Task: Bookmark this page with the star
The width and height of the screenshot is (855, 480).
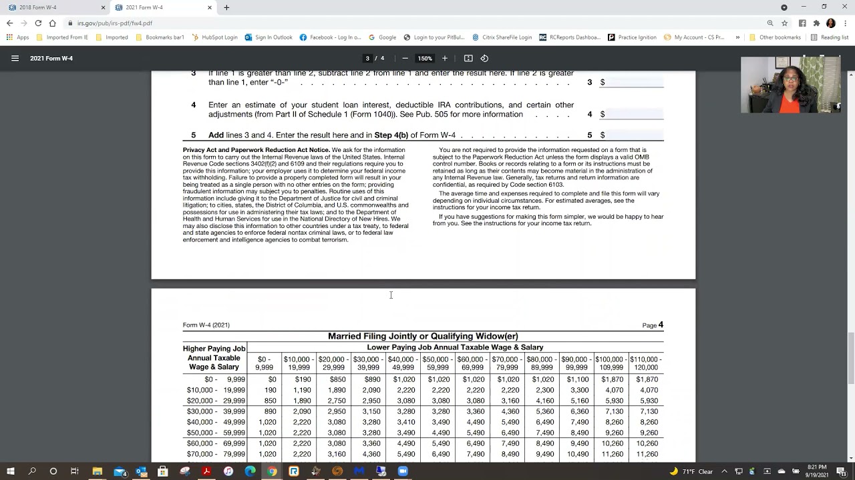Action: coord(785,23)
